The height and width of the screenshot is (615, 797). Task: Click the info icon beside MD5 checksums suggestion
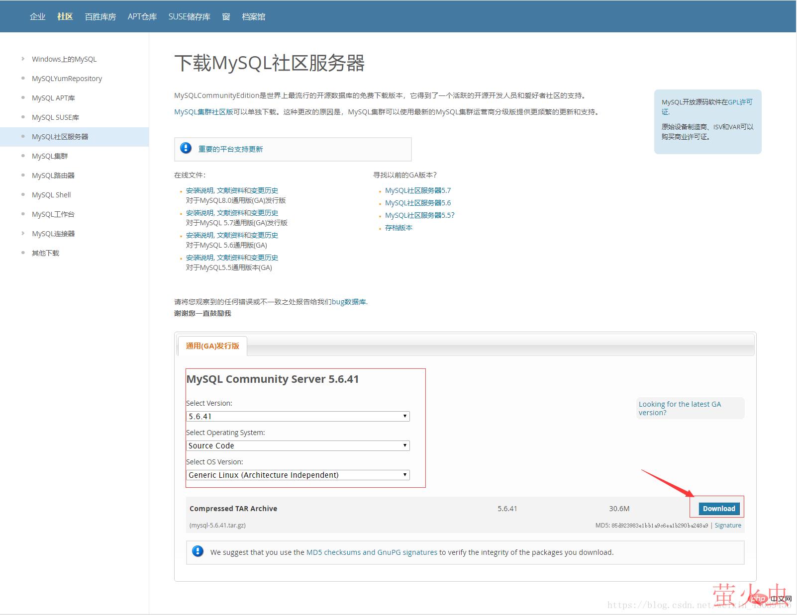(198, 551)
